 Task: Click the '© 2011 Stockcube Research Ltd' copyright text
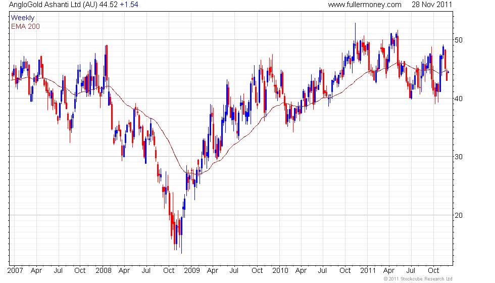click(x=418, y=279)
